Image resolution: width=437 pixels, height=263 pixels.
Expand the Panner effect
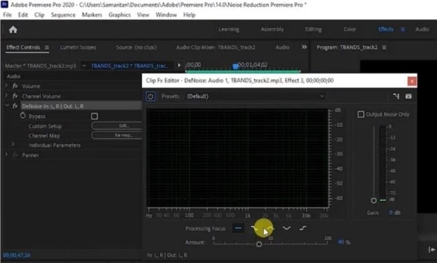coord(6,154)
